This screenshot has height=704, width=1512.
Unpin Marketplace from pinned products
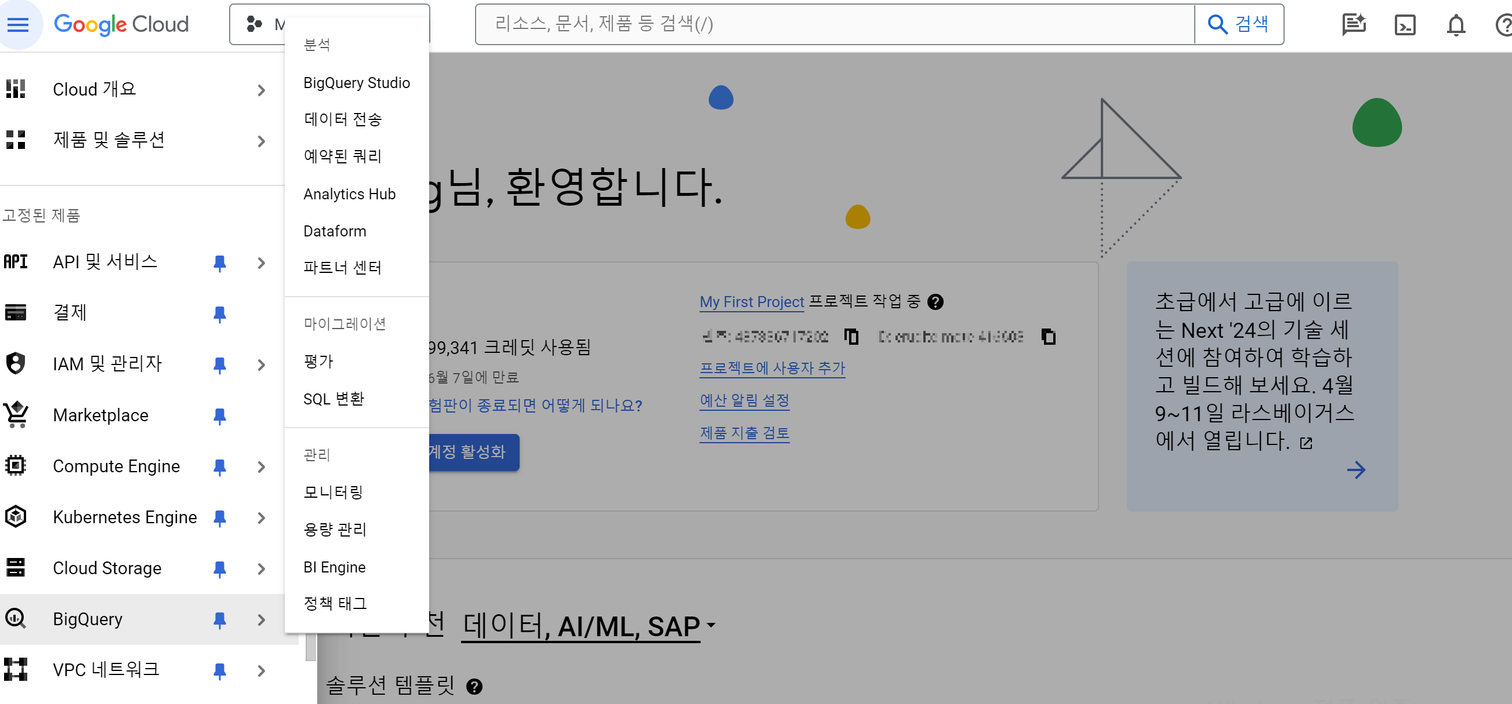click(x=220, y=415)
